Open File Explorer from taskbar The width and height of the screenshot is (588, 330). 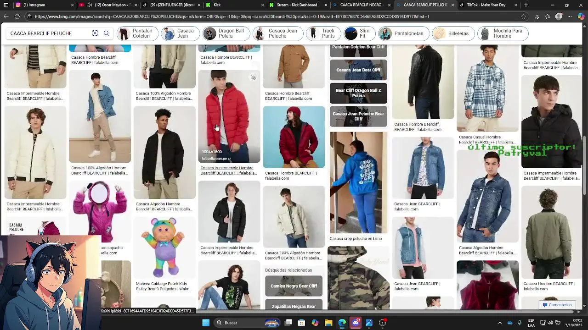[x=328, y=323]
